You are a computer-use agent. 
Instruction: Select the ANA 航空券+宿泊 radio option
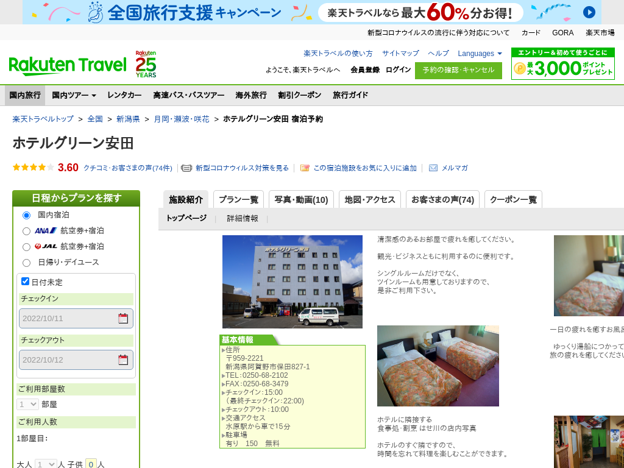point(26,231)
